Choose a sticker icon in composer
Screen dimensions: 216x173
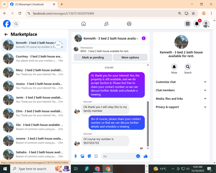(89, 156)
